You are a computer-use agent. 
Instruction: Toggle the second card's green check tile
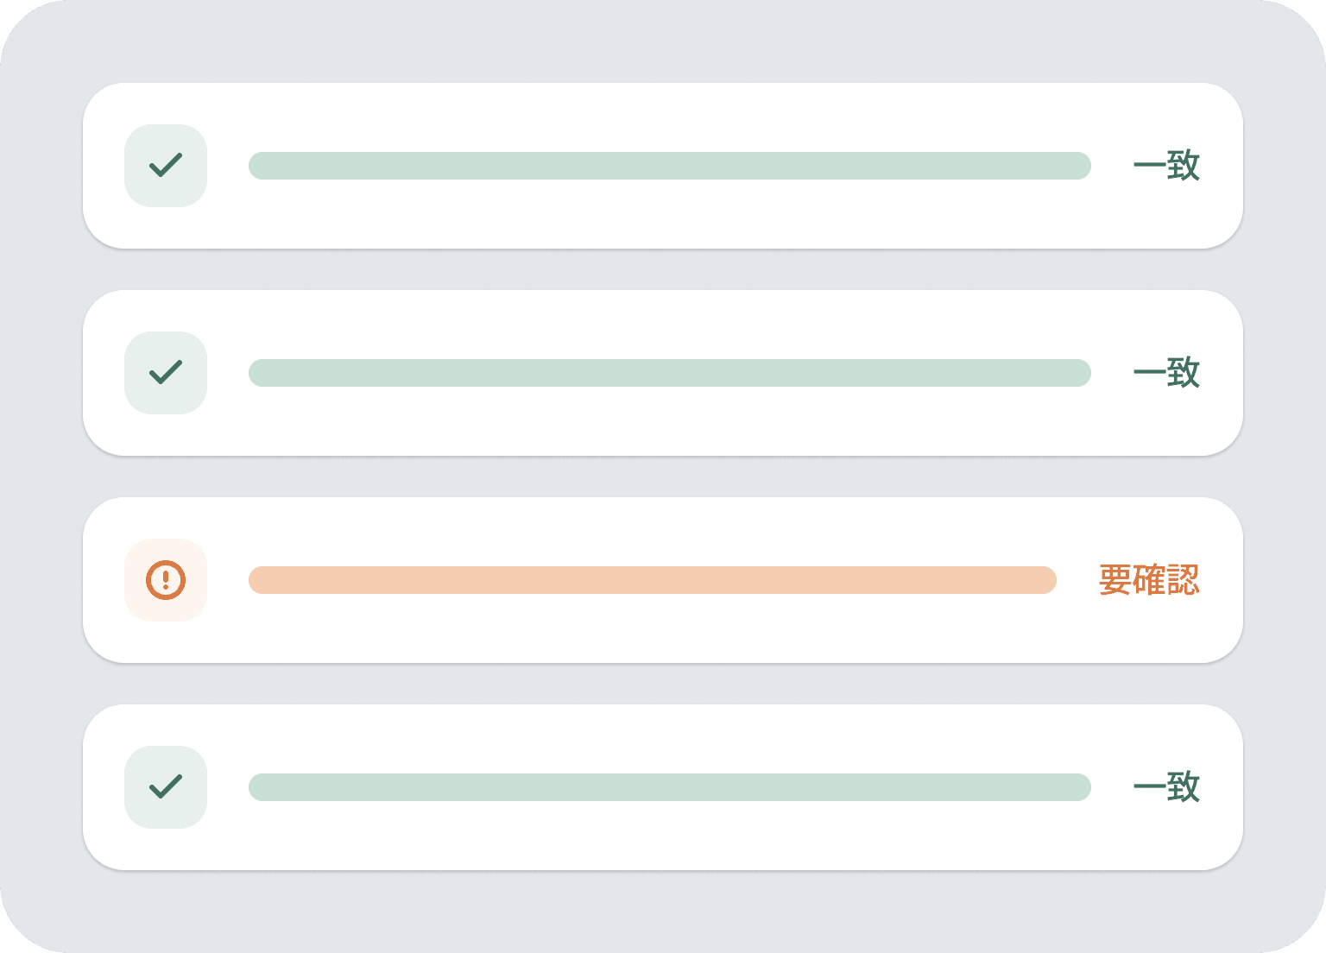click(x=166, y=372)
